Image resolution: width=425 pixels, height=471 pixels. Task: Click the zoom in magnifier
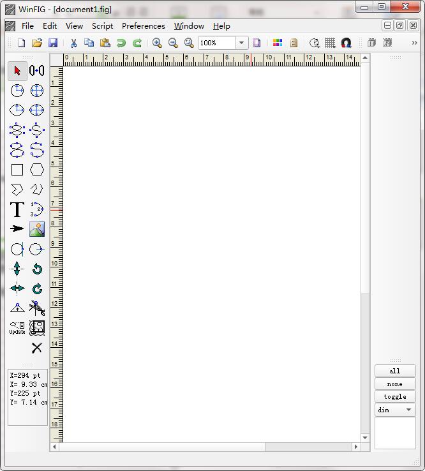coord(157,43)
